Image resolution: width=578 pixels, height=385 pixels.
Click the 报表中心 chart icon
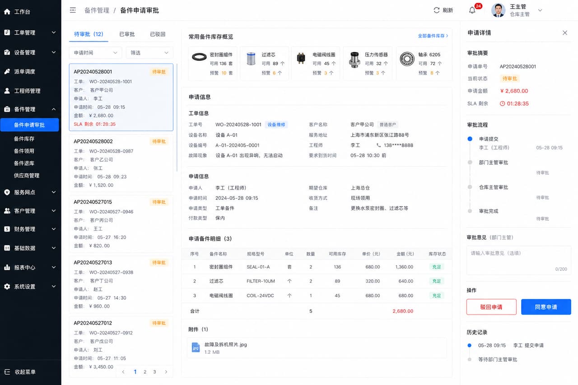tap(7, 267)
